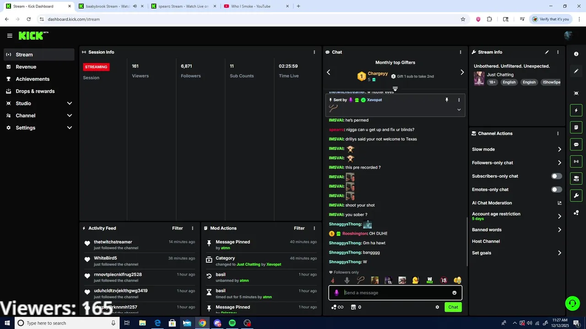The height and width of the screenshot is (329, 586).
Task: Expand the pinned message chevron
Action: point(459,110)
